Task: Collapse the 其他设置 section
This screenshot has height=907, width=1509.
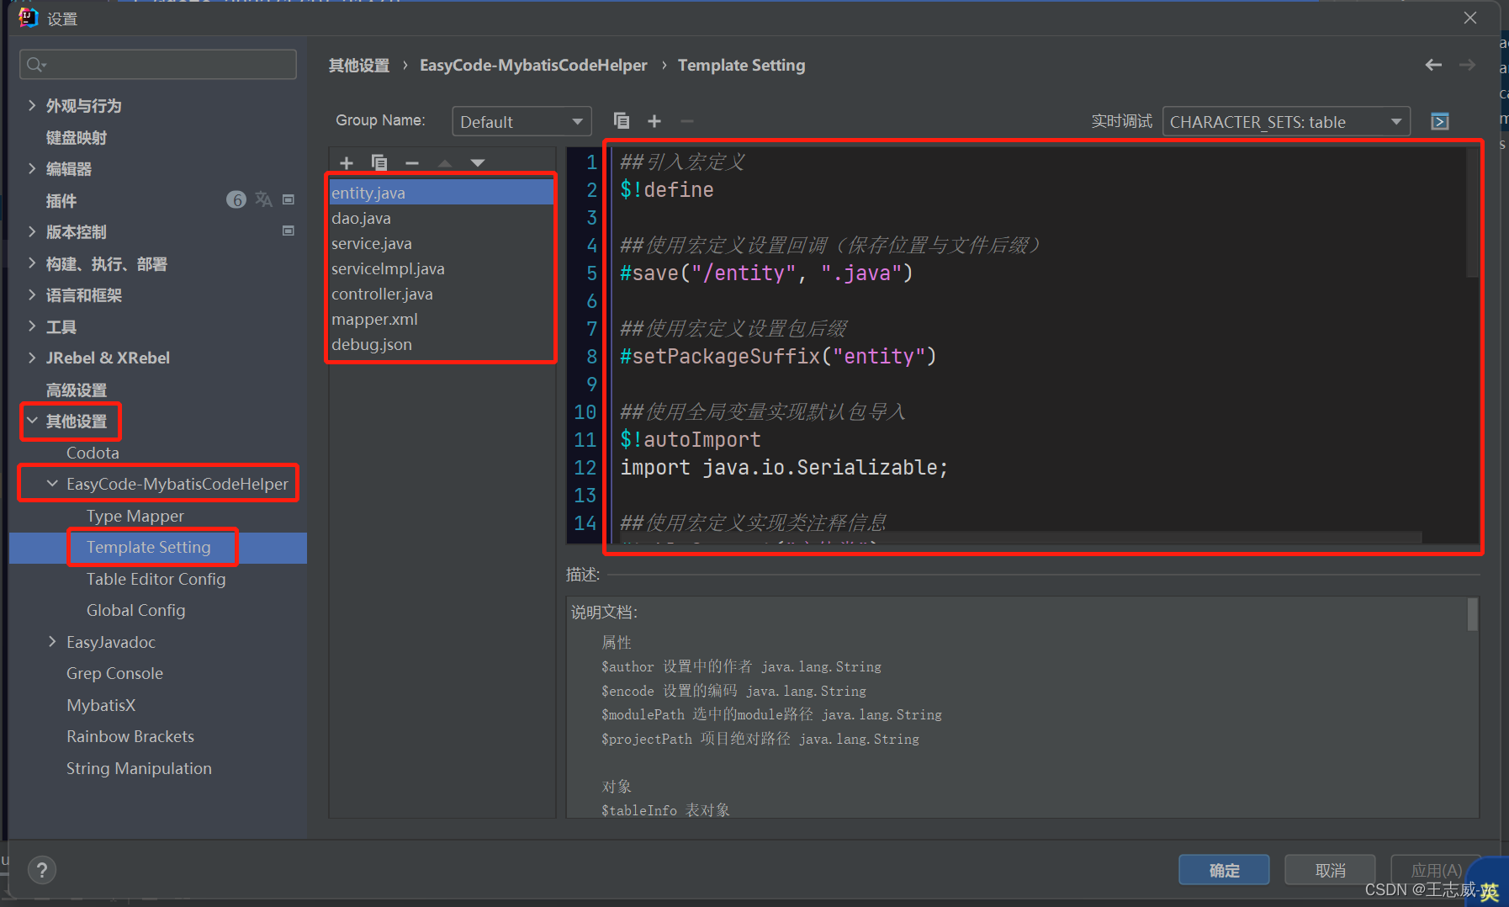Action: 32,421
